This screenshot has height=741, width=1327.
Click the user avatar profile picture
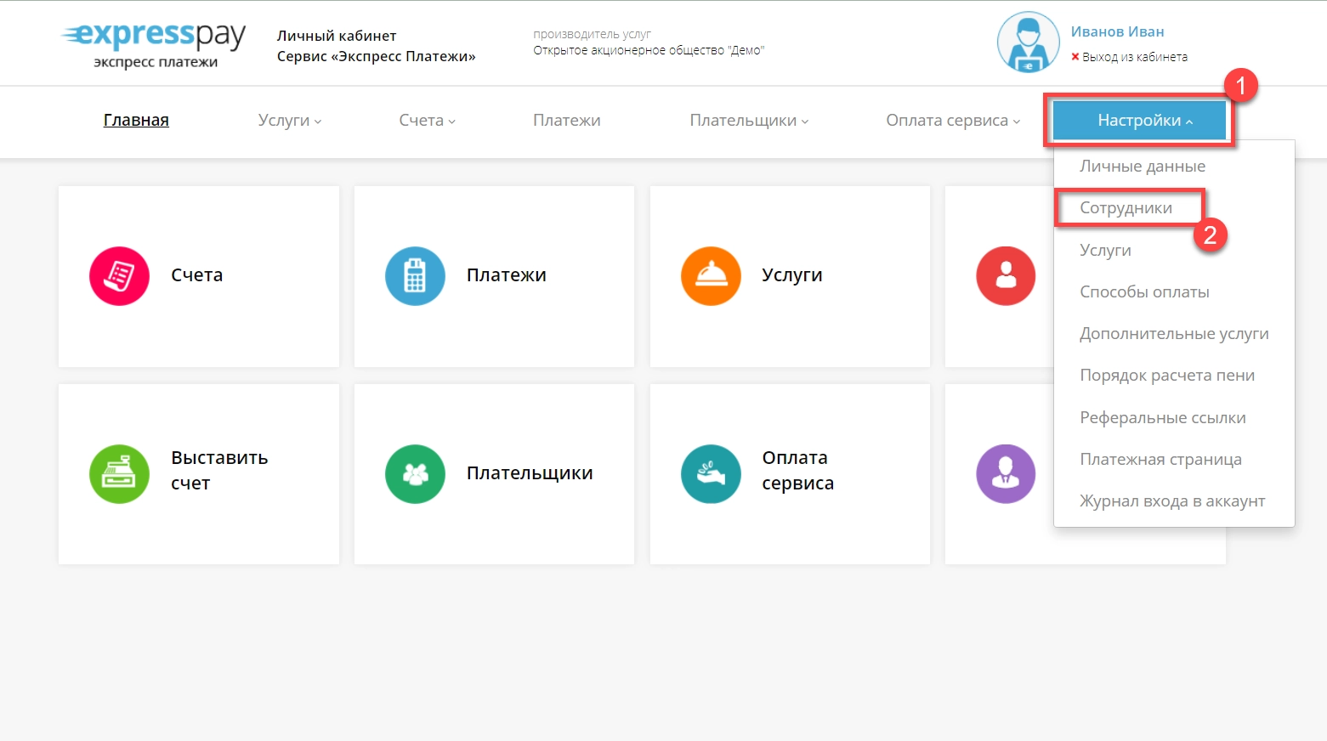coord(1029,42)
